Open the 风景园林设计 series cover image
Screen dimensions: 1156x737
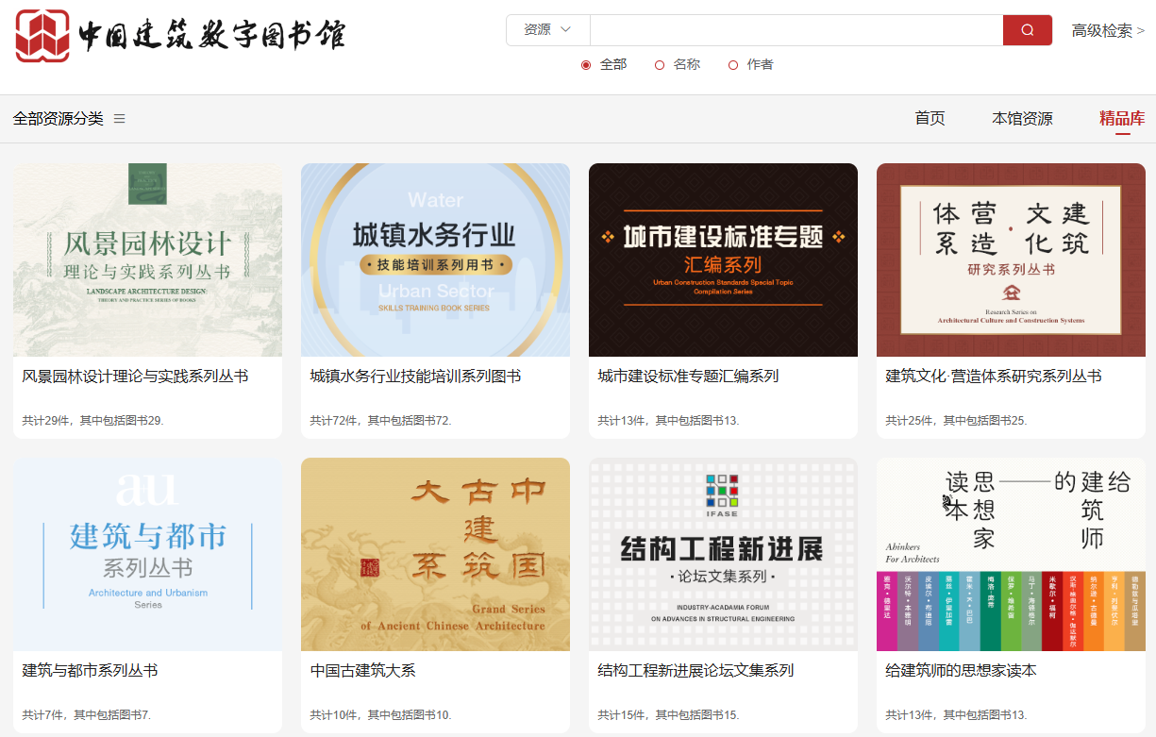(x=147, y=260)
